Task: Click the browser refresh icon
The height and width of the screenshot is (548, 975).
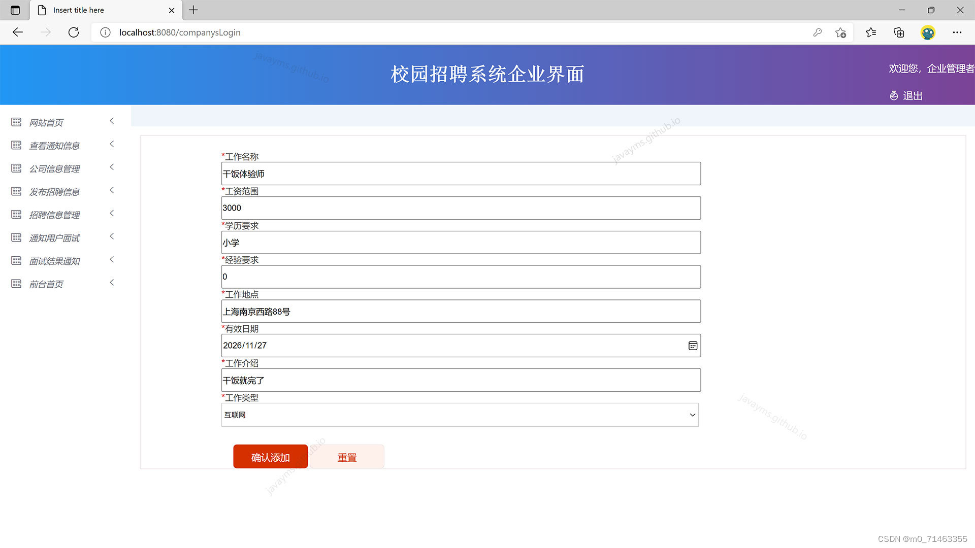Action: click(74, 32)
